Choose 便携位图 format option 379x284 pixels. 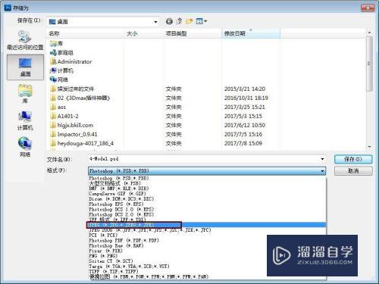(x=207, y=276)
